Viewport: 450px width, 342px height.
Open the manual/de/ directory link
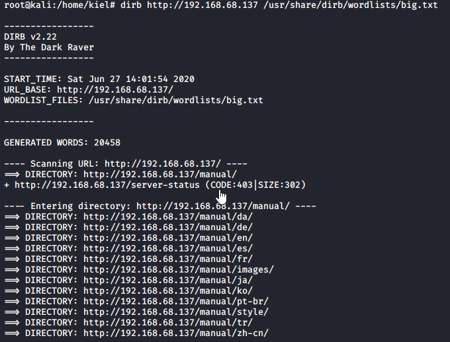click(168, 227)
